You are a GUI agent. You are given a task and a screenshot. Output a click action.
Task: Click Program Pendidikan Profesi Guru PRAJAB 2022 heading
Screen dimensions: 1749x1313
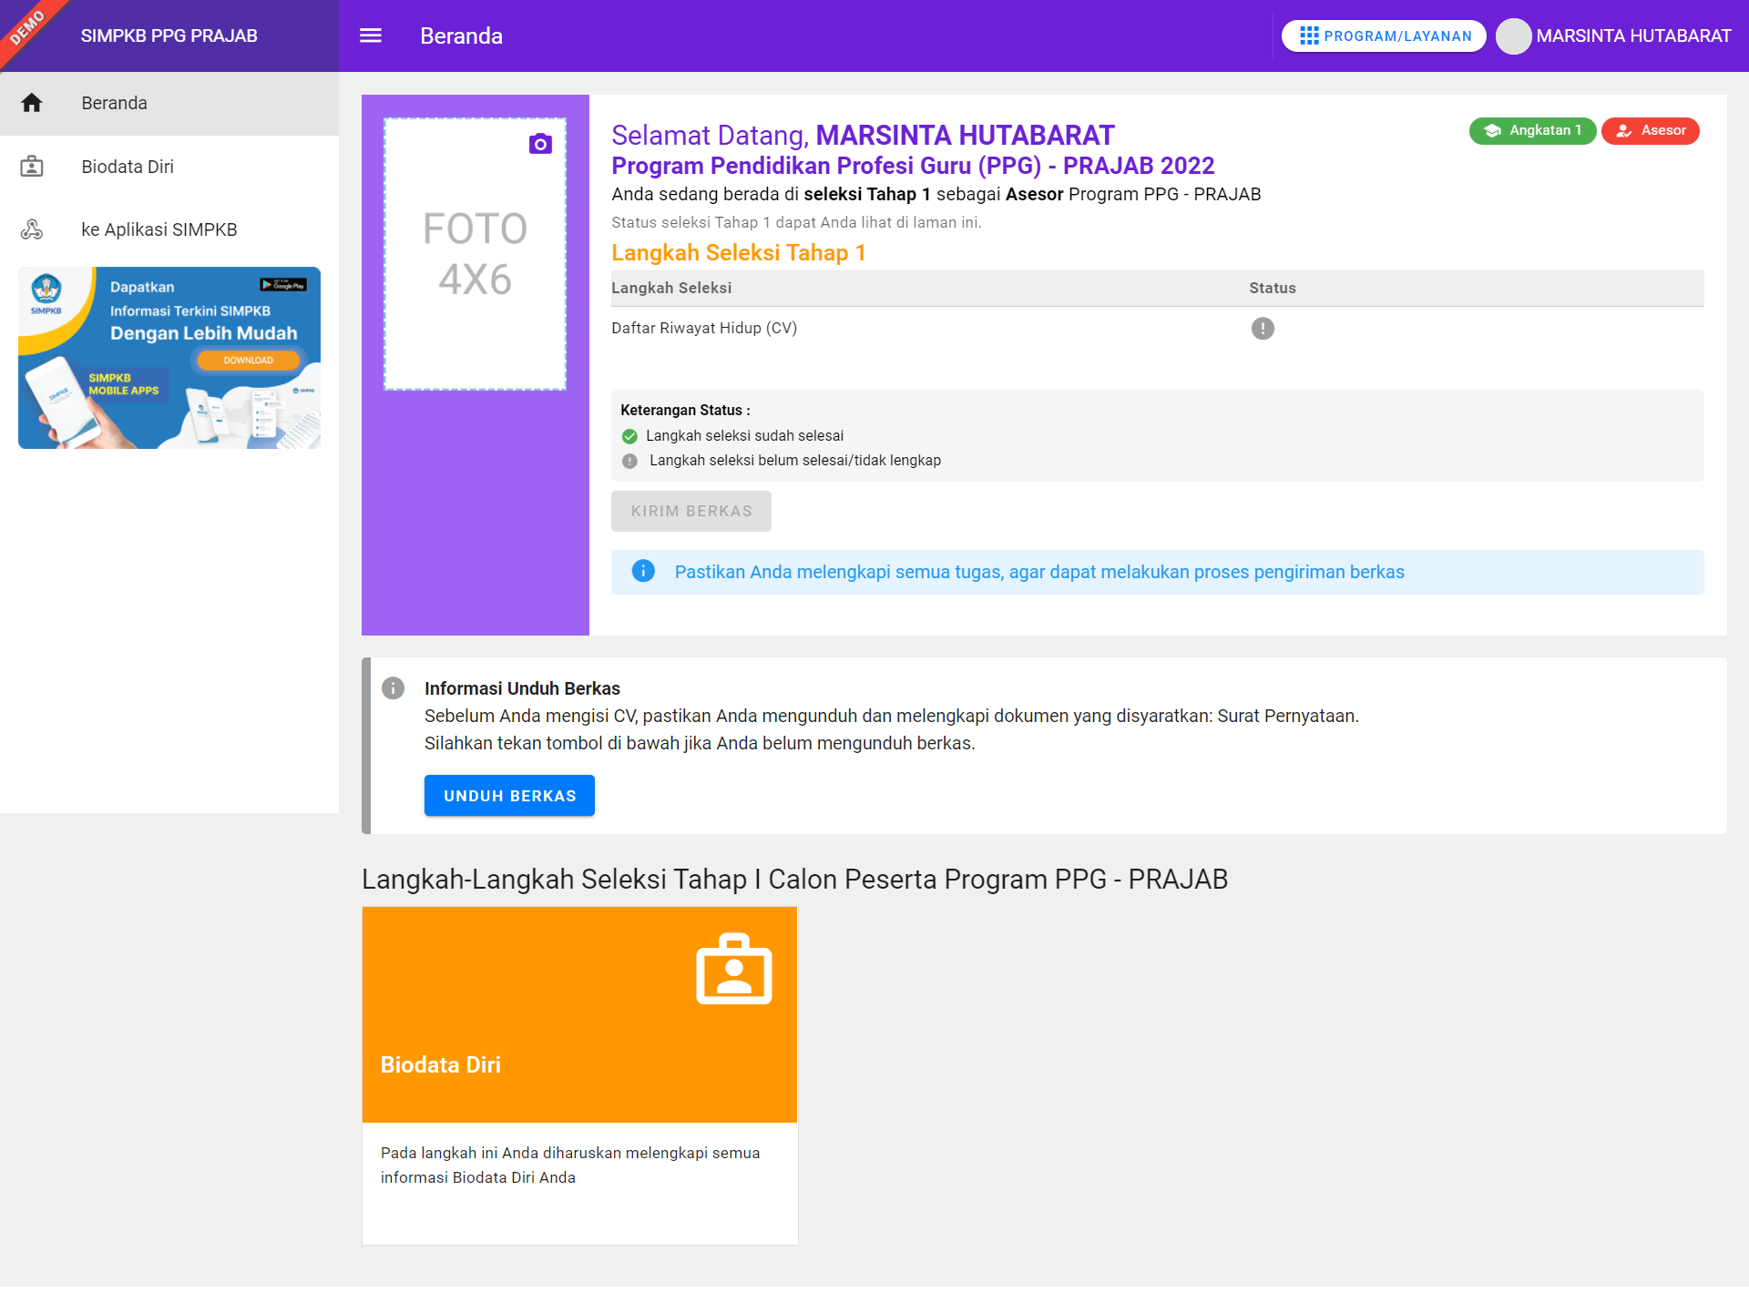(x=913, y=166)
